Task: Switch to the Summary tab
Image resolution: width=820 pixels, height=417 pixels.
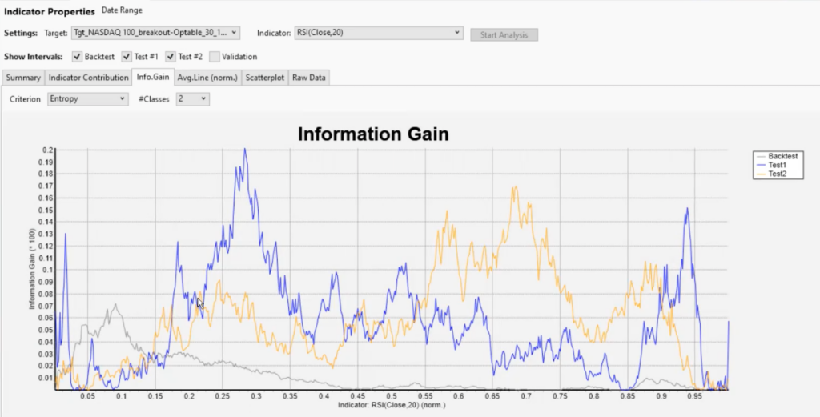Action: (23, 78)
